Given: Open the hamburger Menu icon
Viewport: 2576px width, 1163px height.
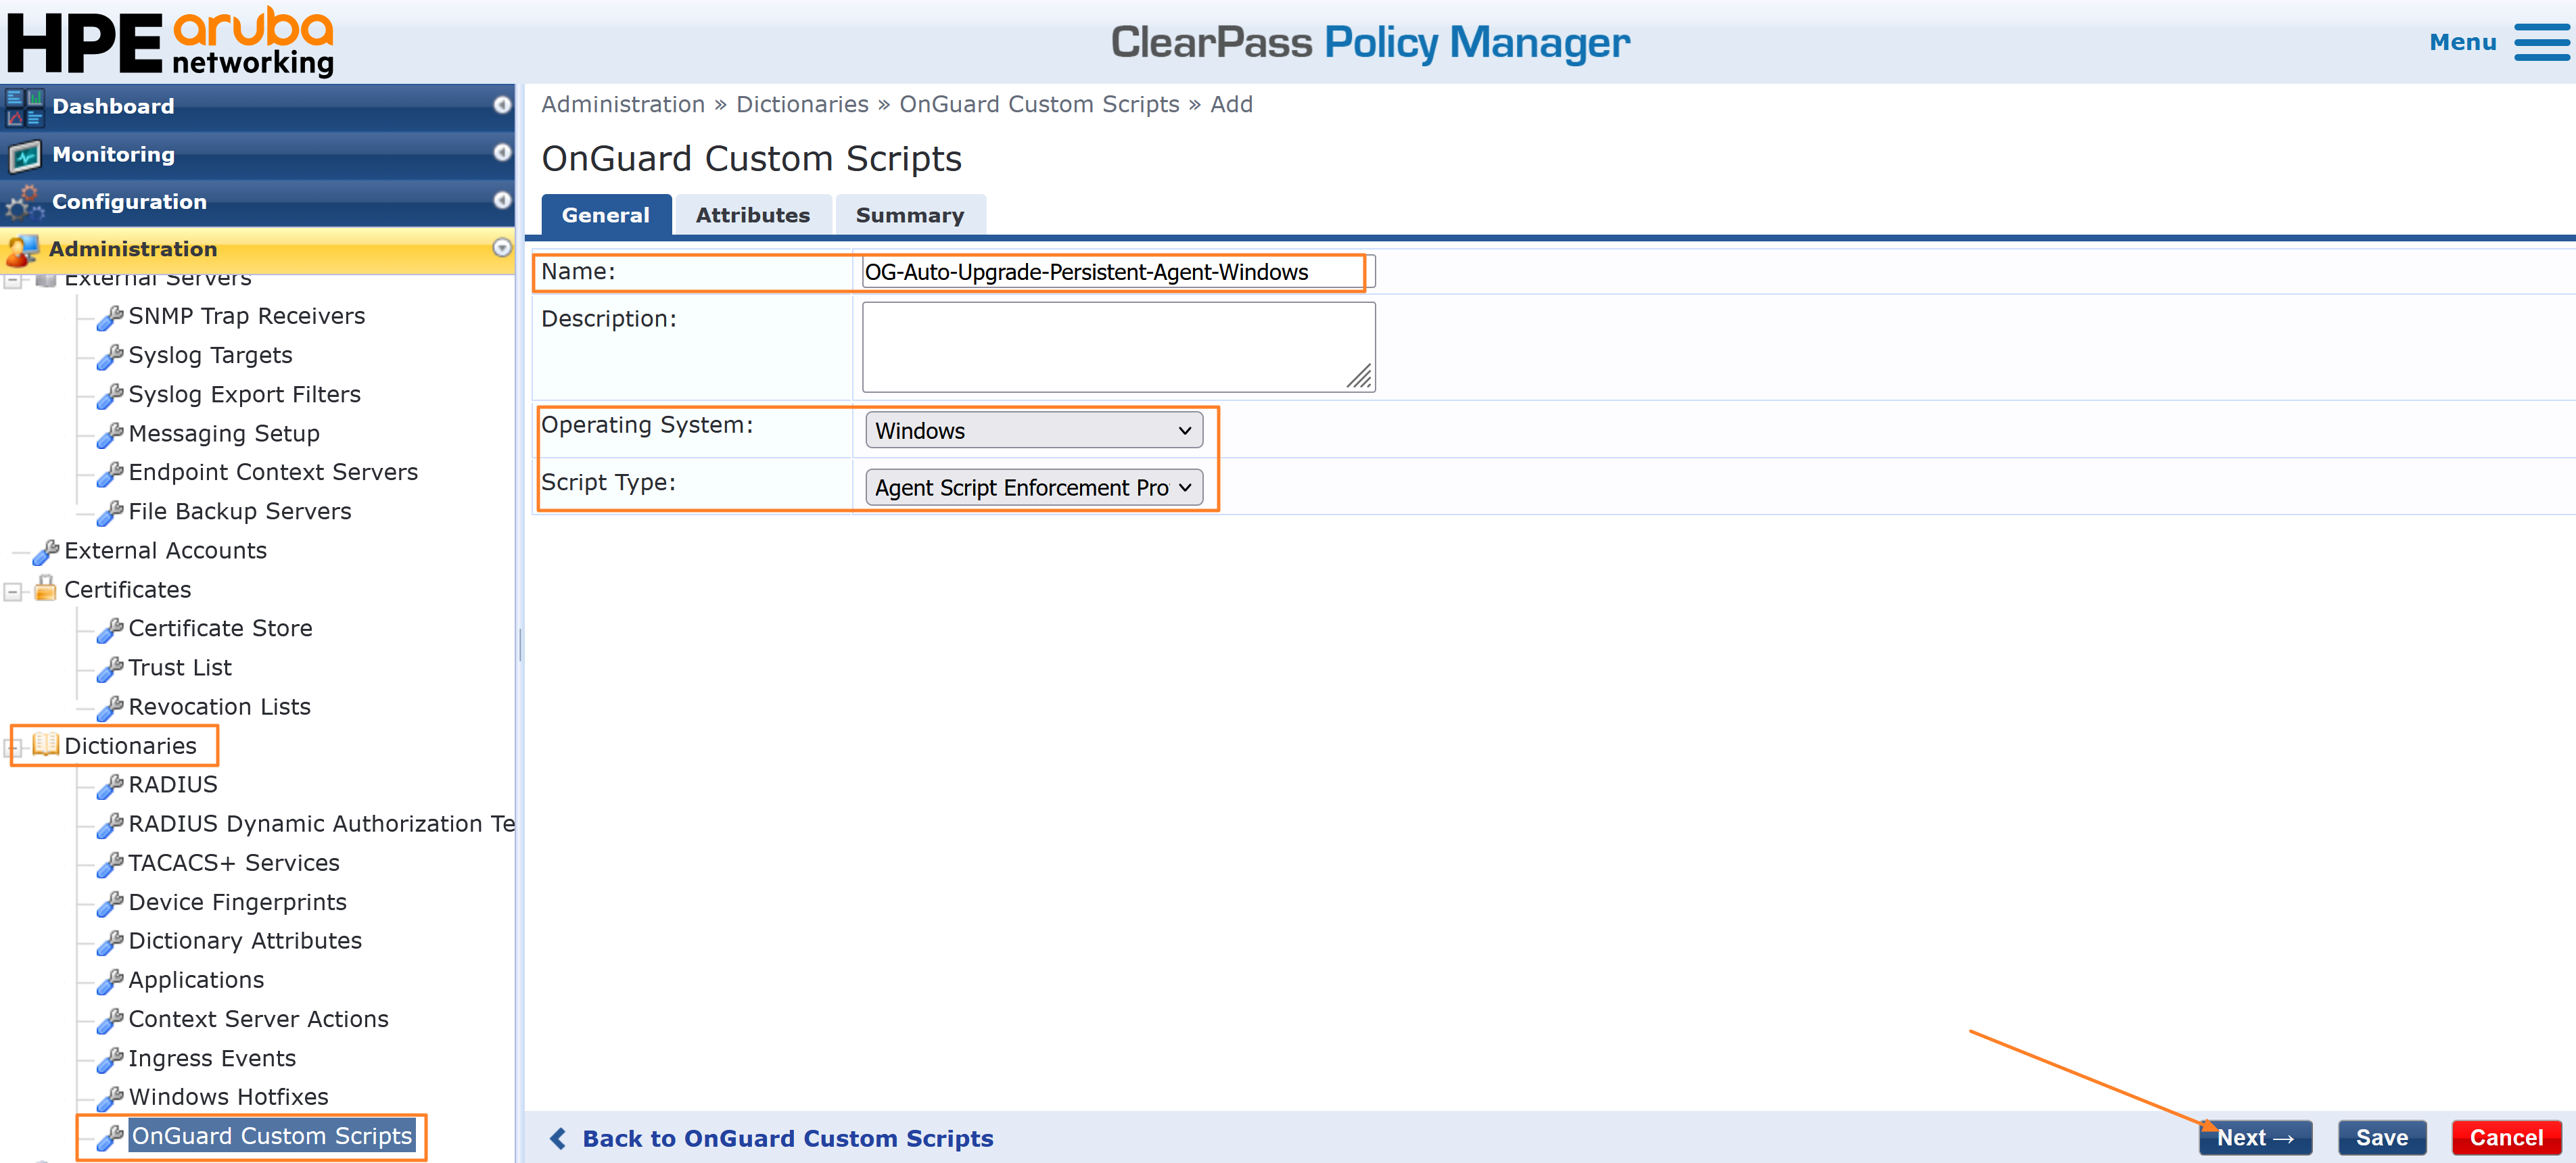Looking at the screenshot, I should coord(2541,42).
